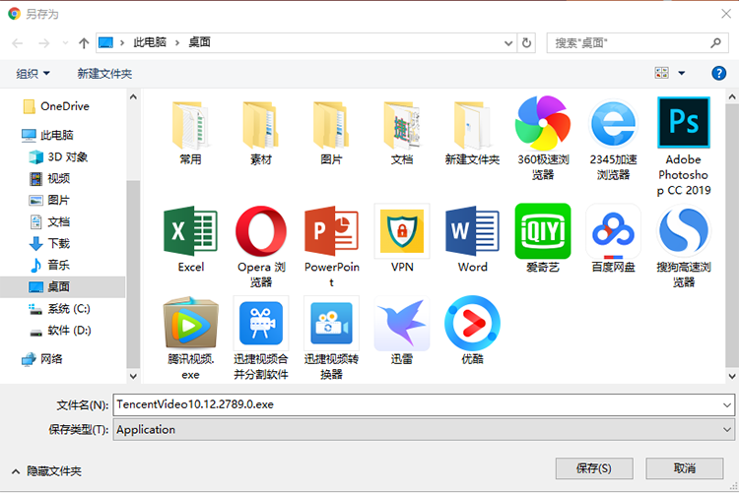Viewport: 739px width, 493px height.
Task: Click 桌面 in the address path
Action: [x=199, y=42]
